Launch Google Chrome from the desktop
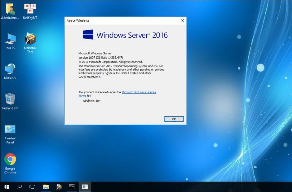The image size is (292, 192). pyautogui.click(x=10, y=164)
